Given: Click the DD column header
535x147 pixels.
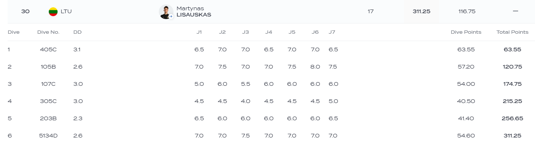Looking at the screenshot, I should click(x=77, y=32).
